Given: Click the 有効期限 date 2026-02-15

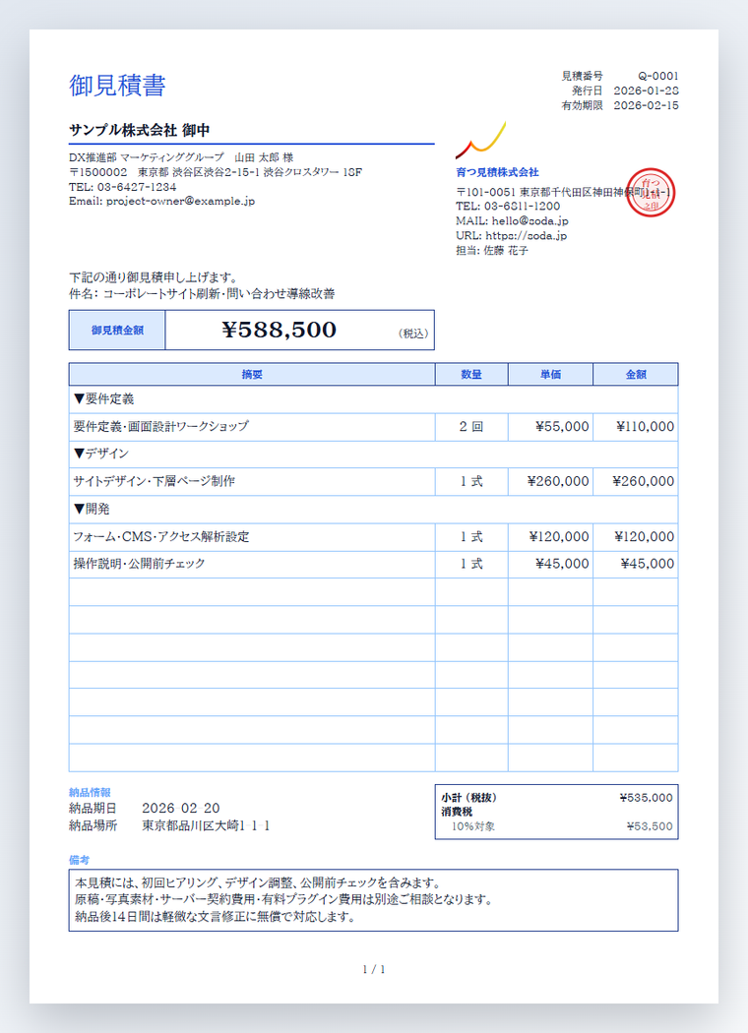Looking at the screenshot, I should 646,105.
